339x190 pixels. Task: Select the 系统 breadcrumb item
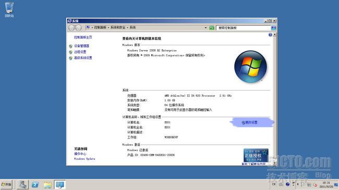[132, 28]
